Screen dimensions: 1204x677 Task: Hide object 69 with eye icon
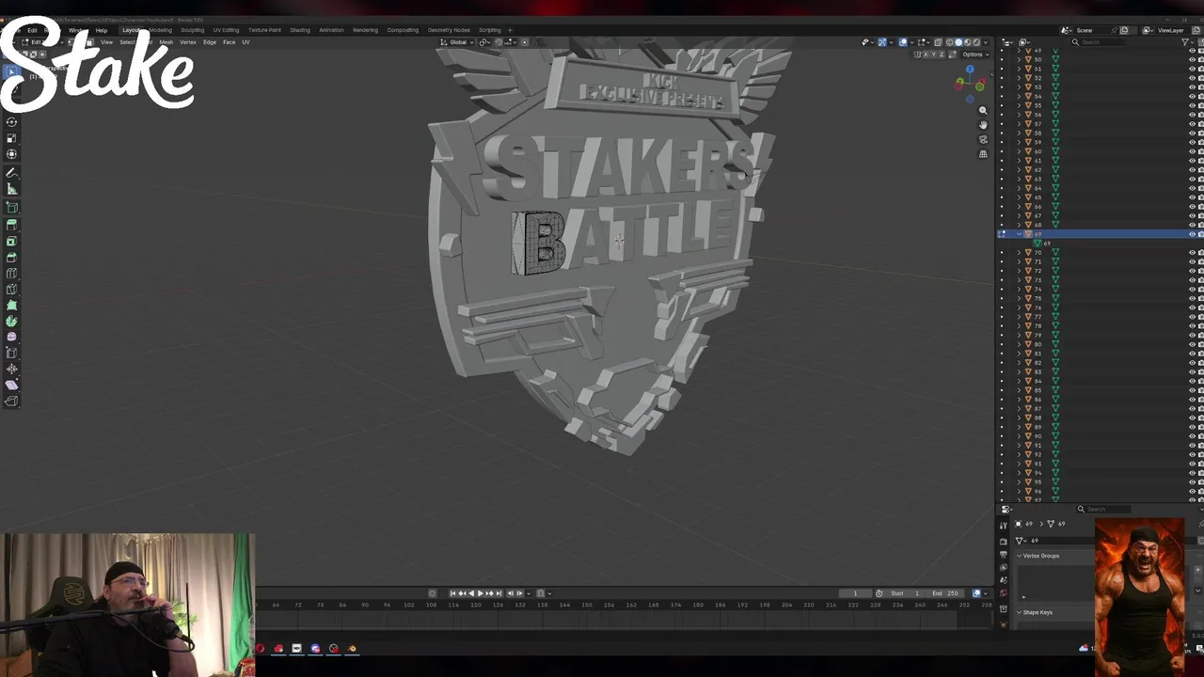(x=1192, y=234)
